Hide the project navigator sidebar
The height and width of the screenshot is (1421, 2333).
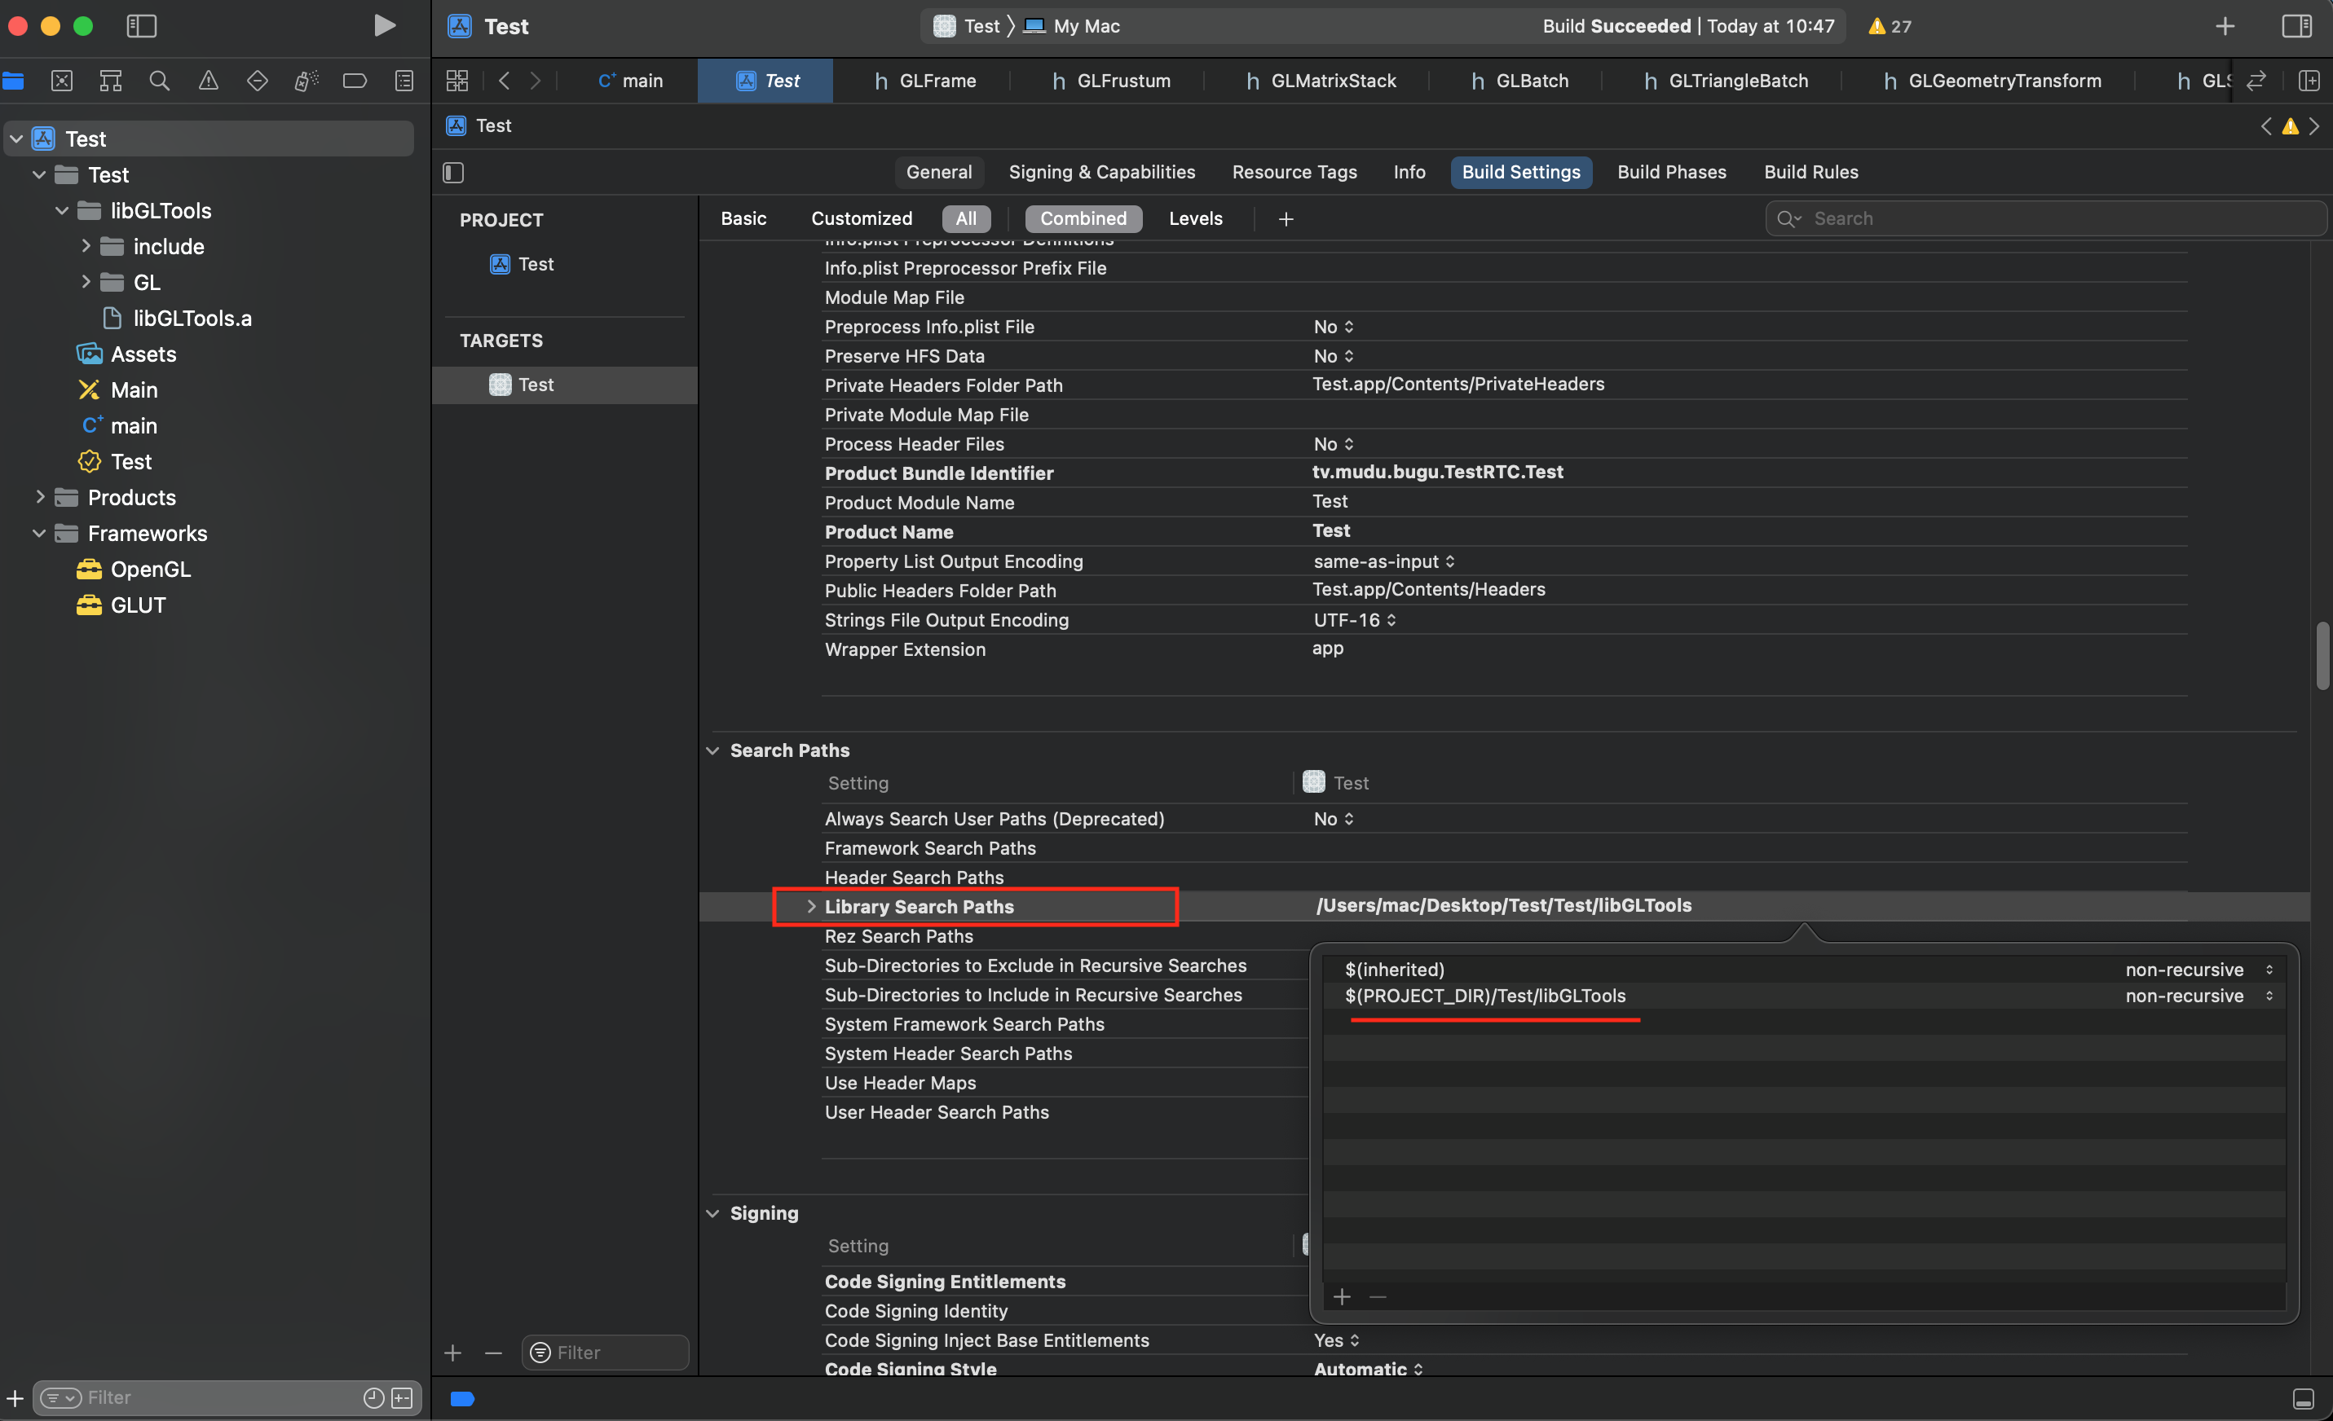pyautogui.click(x=141, y=25)
